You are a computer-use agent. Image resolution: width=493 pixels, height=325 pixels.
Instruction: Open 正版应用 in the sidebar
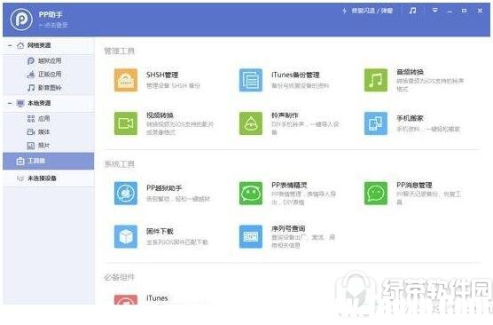tap(44, 75)
